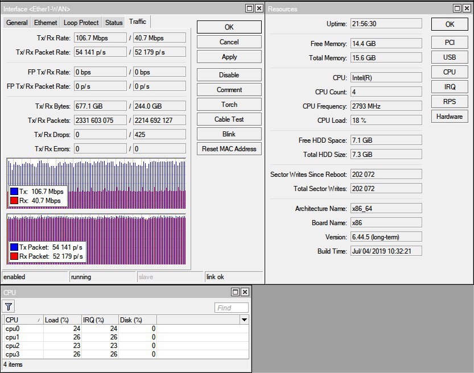Open PCI devices from Resources
Image resolution: width=474 pixels, height=373 pixels.
tap(450, 43)
